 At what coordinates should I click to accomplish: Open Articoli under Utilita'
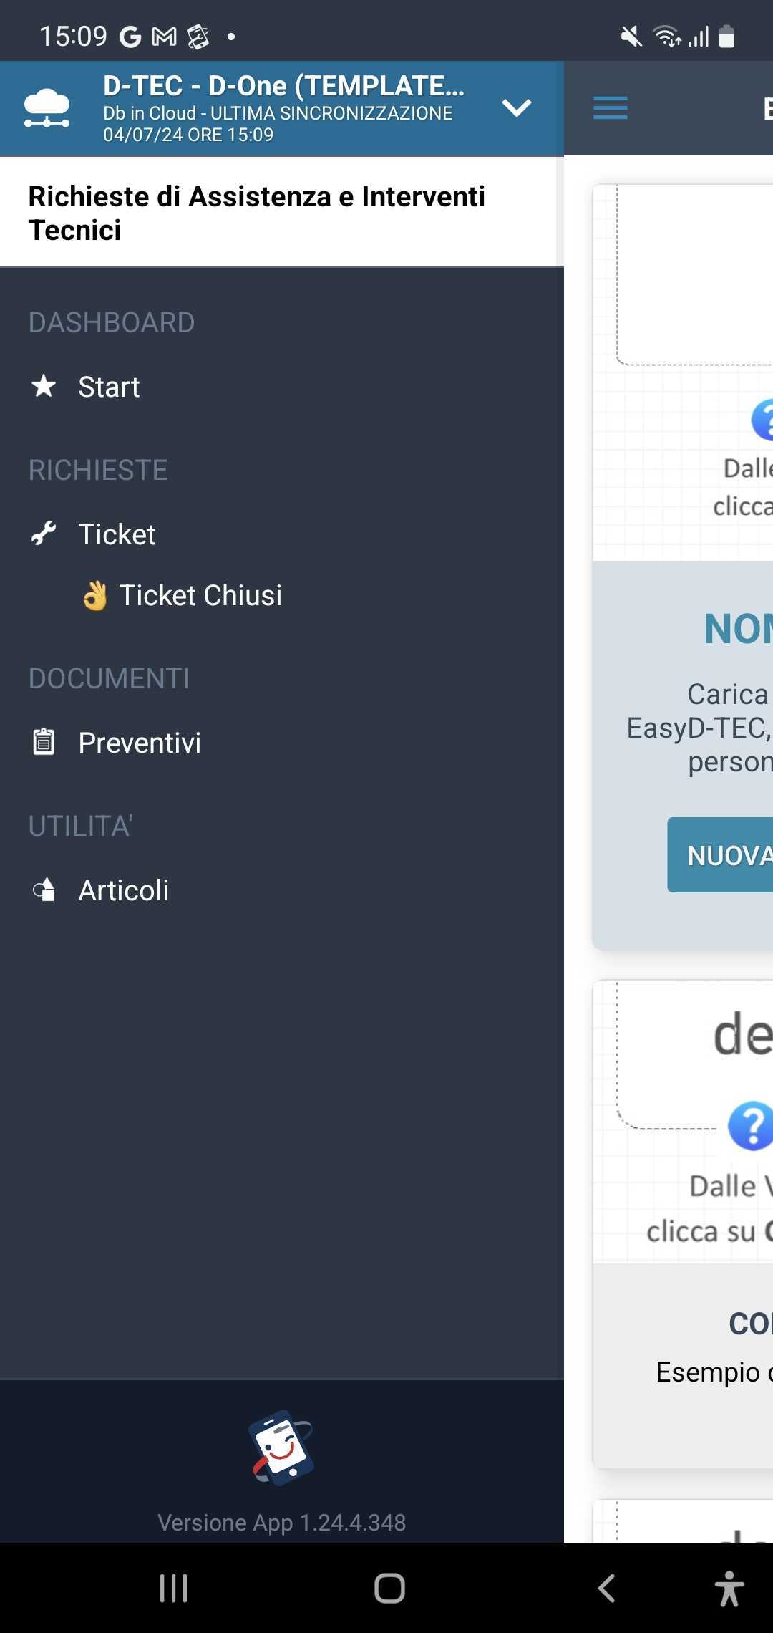(124, 890)
